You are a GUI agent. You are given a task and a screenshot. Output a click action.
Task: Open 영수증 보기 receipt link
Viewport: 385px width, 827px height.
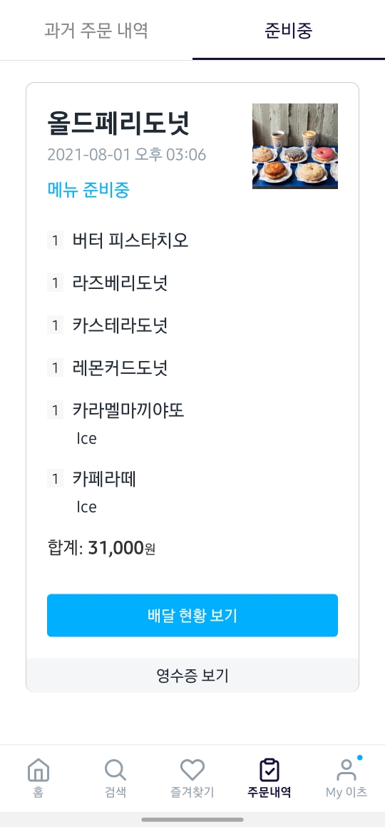point(192,675)
